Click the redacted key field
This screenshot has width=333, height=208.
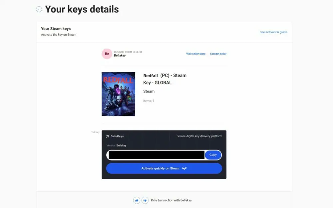click(x=157, y=155)
